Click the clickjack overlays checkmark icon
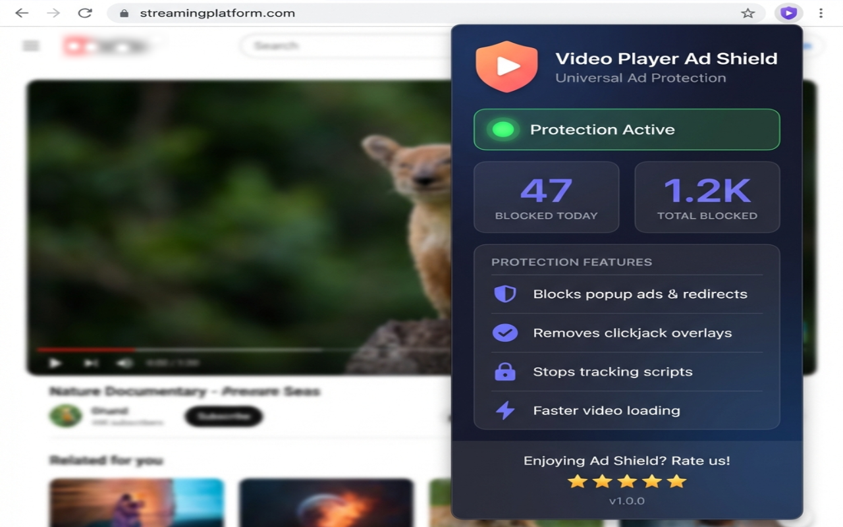 coord(504,333)
